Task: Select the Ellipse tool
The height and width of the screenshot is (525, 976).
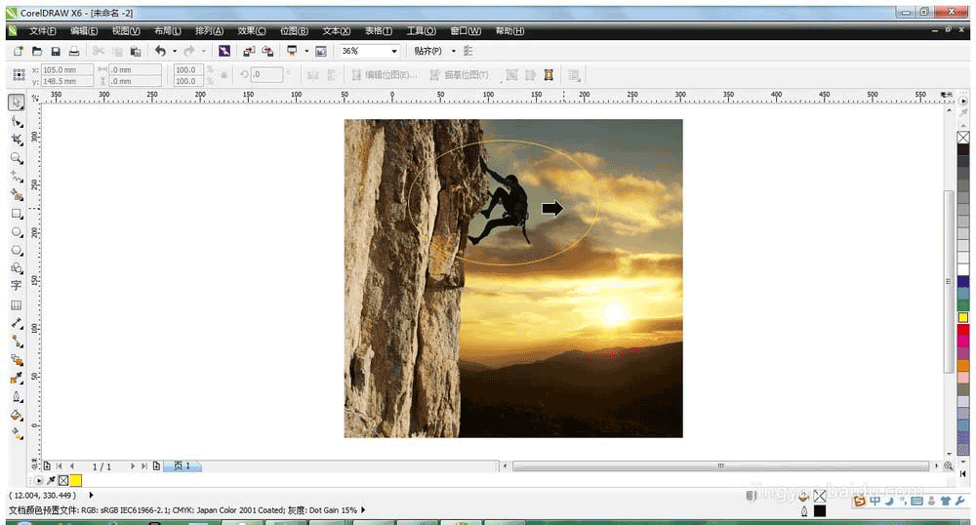Action: point(17,232)
